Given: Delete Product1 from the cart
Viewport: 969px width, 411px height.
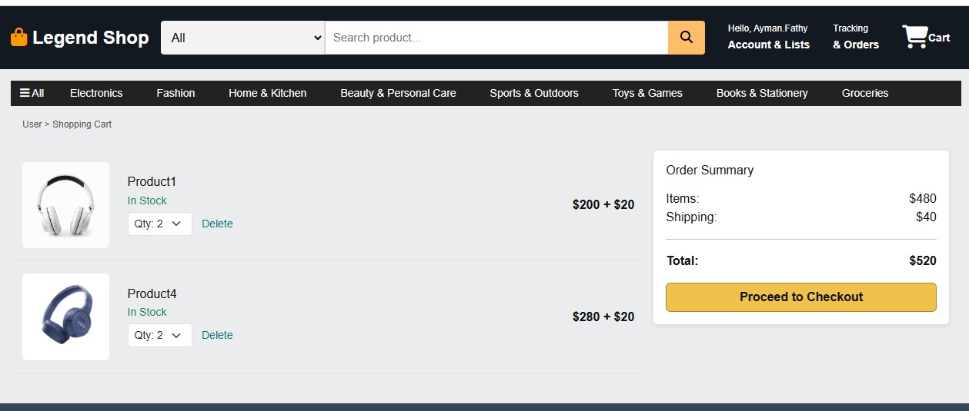Looking at the screenshot, I should [x=217, y=224].
